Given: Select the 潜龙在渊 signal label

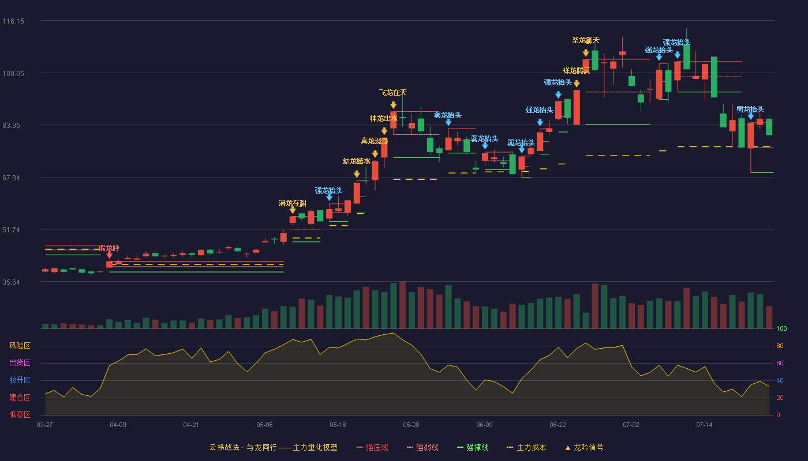Looking at the screenshot, I should pos(293,203).
